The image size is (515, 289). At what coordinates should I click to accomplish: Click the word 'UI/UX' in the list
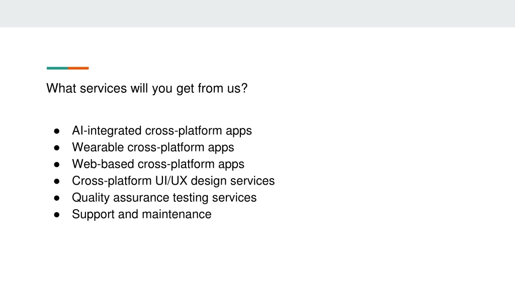tap(171, 181)
